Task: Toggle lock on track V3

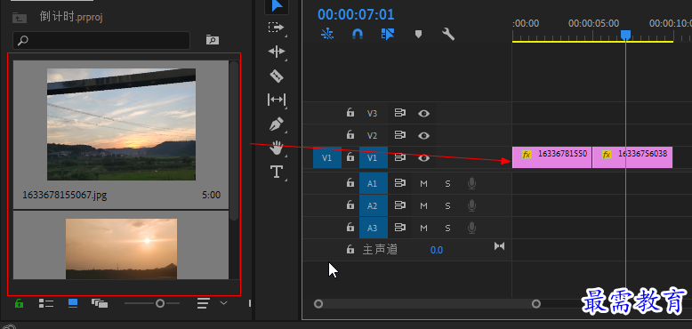Action: point(350,113)
